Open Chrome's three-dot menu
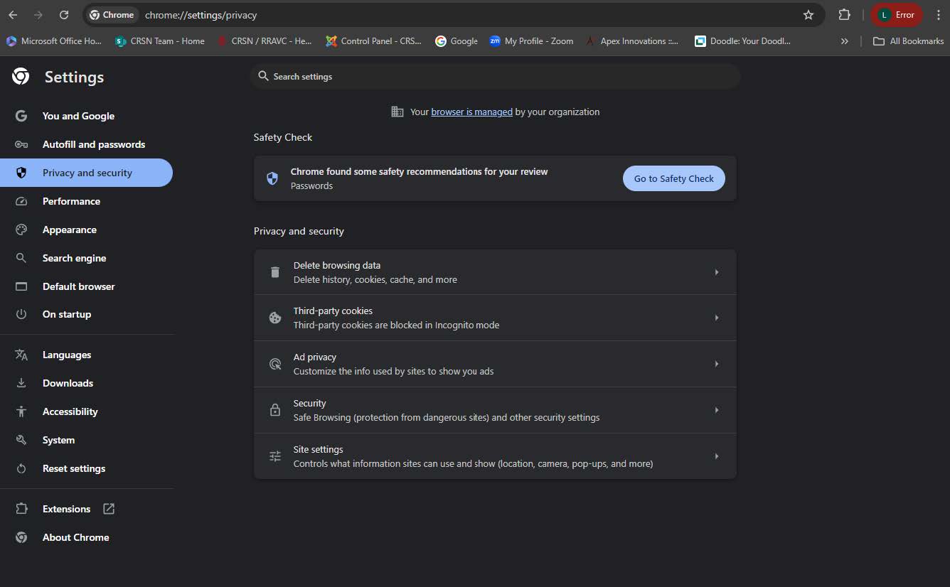This screenshot has width=950, height=587. pyautogui.click(x=939, y=14)
